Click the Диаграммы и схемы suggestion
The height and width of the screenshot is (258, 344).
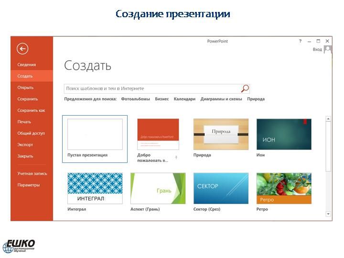pyautogui.click(x=221, y=99)
